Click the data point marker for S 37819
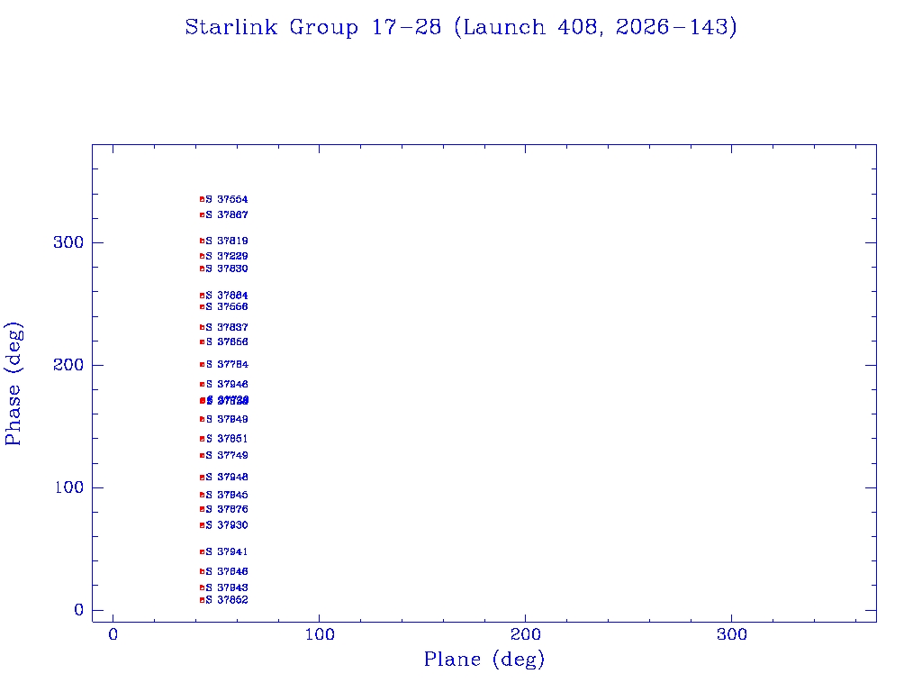 (x=203, y=241)
